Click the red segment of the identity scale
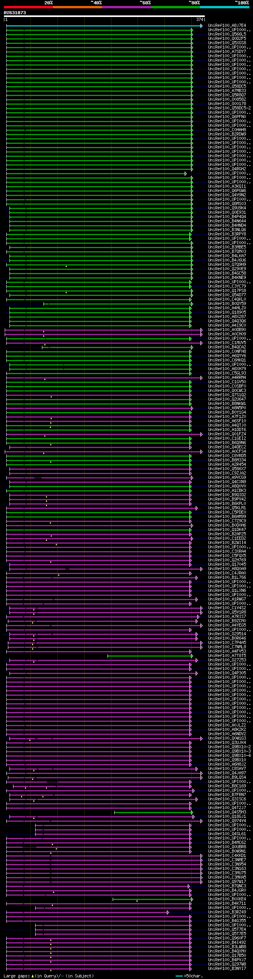 point(28,7)
